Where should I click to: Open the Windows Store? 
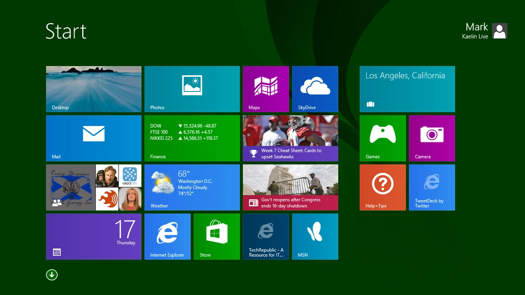[x=217, y=236]
